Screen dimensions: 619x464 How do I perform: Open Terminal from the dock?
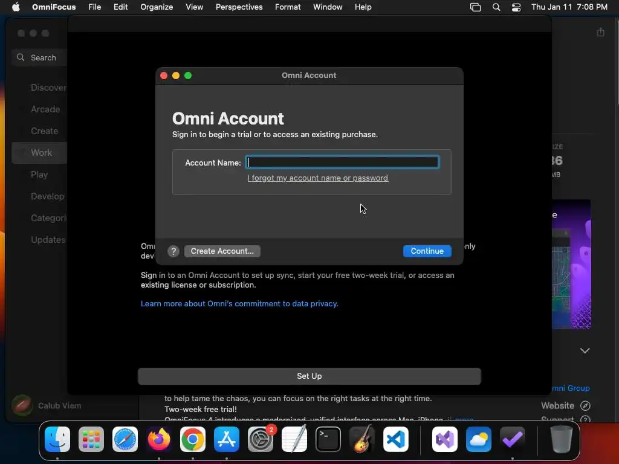(x=328, y=439)
